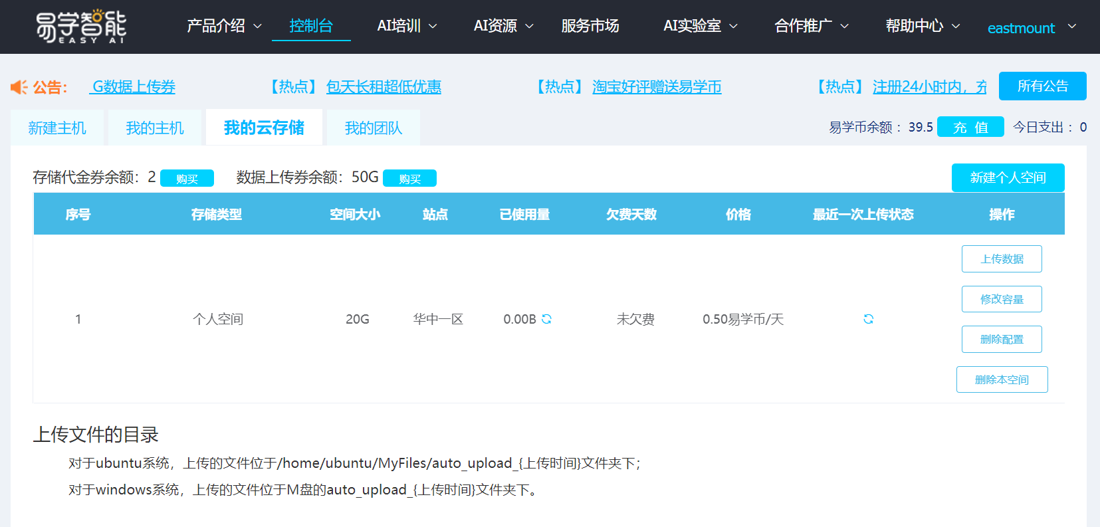This screenshot has width=1100, height=527.
Task: Click the 易学智能 Easy AI logo
Action: click(x=81, y=27)
